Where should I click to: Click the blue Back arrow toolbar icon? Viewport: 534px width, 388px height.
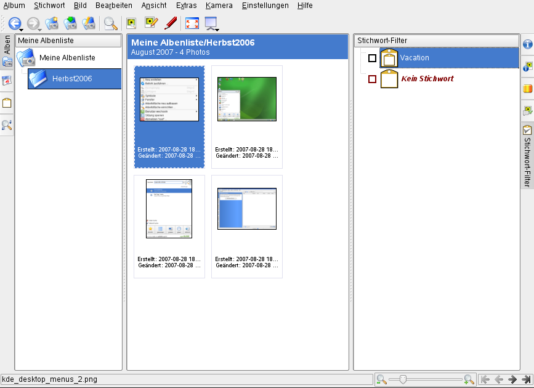pyautogui.click(x=14, y=23)
